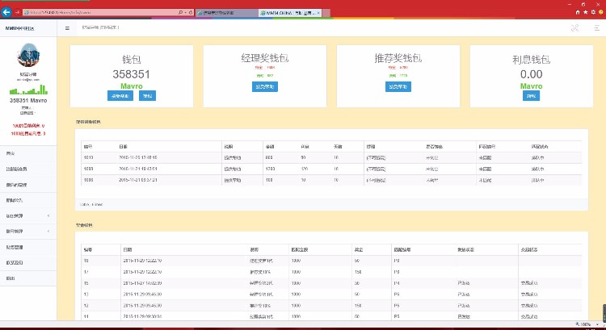Click row number 15 in the lower table
The image size is (606, 330).
[86, 283]
